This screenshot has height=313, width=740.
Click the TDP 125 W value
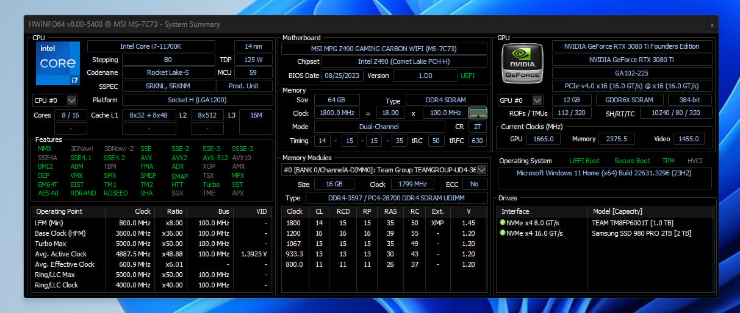point(253,60)
